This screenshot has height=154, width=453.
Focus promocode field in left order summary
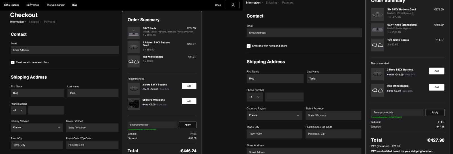click(x=152, y=125)
